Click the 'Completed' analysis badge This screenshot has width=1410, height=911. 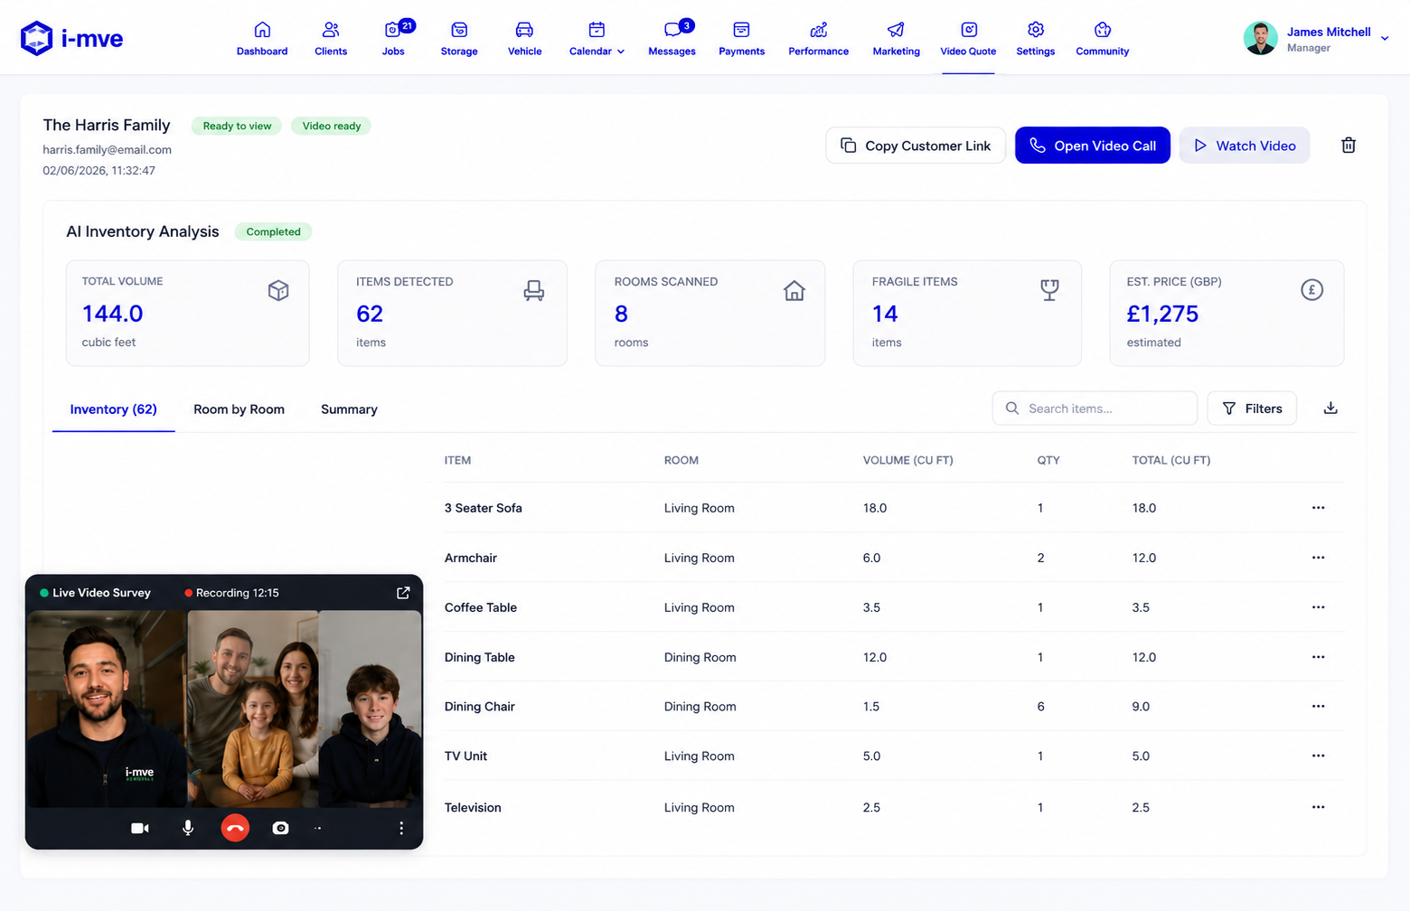coord(273,231)
